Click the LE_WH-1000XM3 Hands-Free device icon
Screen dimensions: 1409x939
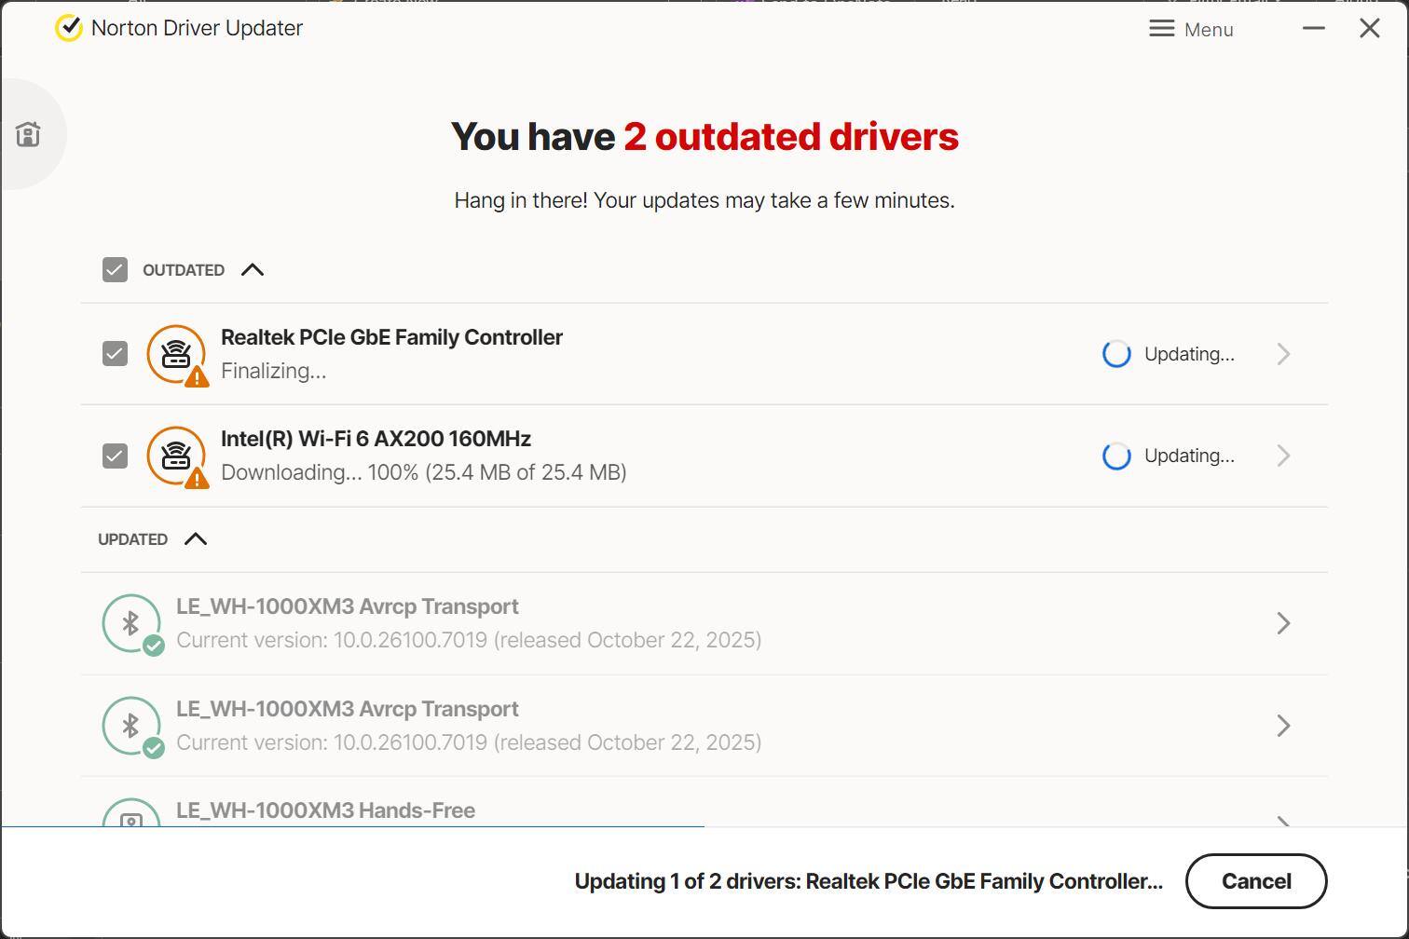pos(131,816)
